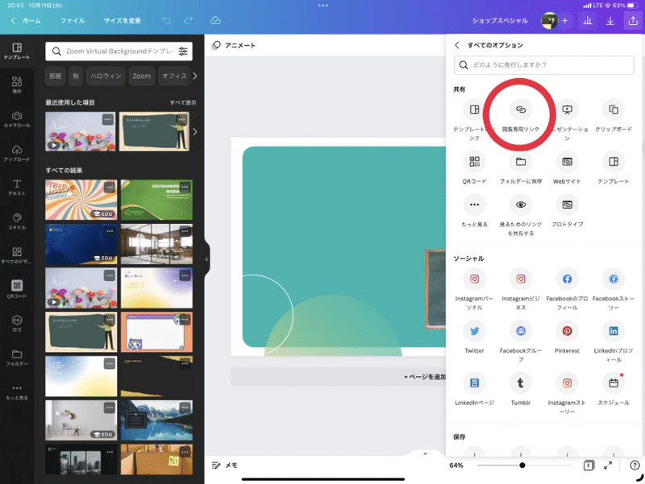This screenshot has height=484, width=645.
Task: Expand recent items with right arrow
Action: [x=195, y=132]
